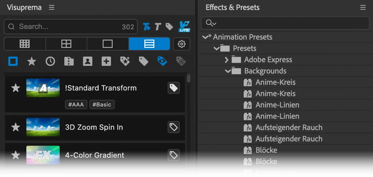Image resolution: width=373 pixels, height=177 pixels.
Task: Click the Visuprema panel title tab
Action: point(24,7)
